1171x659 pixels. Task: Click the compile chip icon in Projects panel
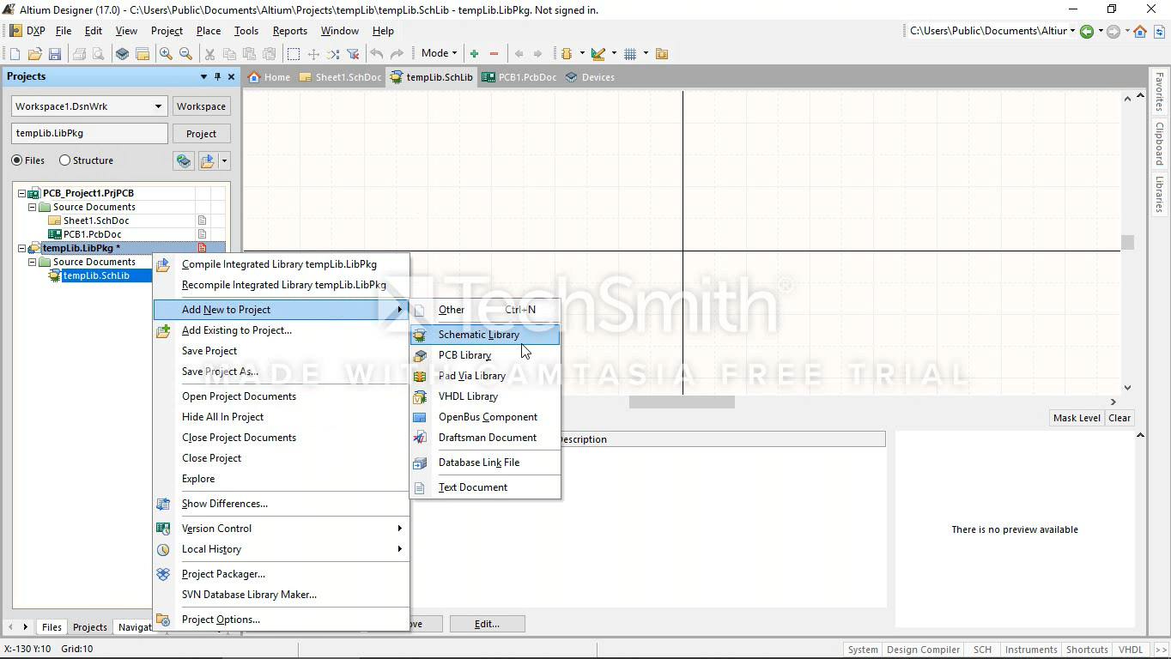click(183, 160)
